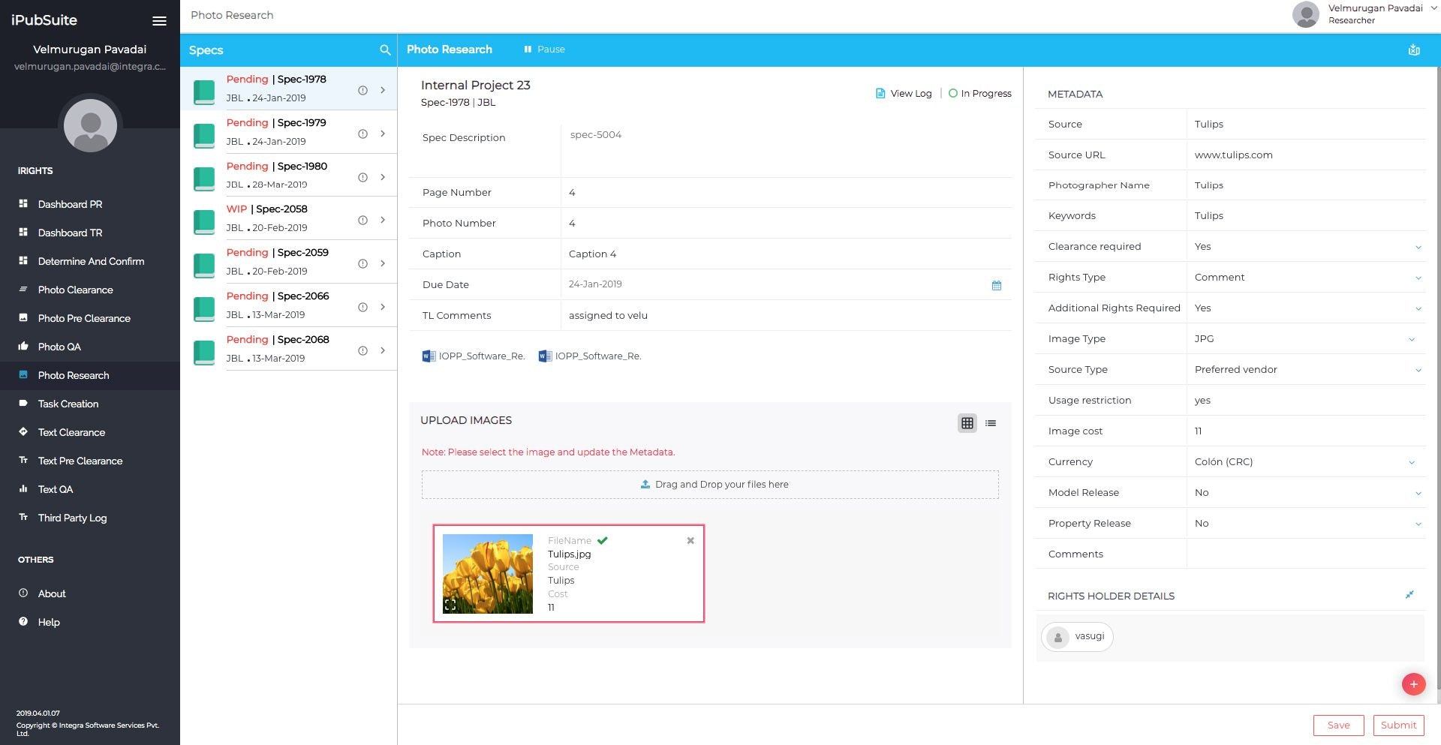The image size is (1441, 745).
Task: Open Third Party Log sidebar item
Action: click(90, 518)
